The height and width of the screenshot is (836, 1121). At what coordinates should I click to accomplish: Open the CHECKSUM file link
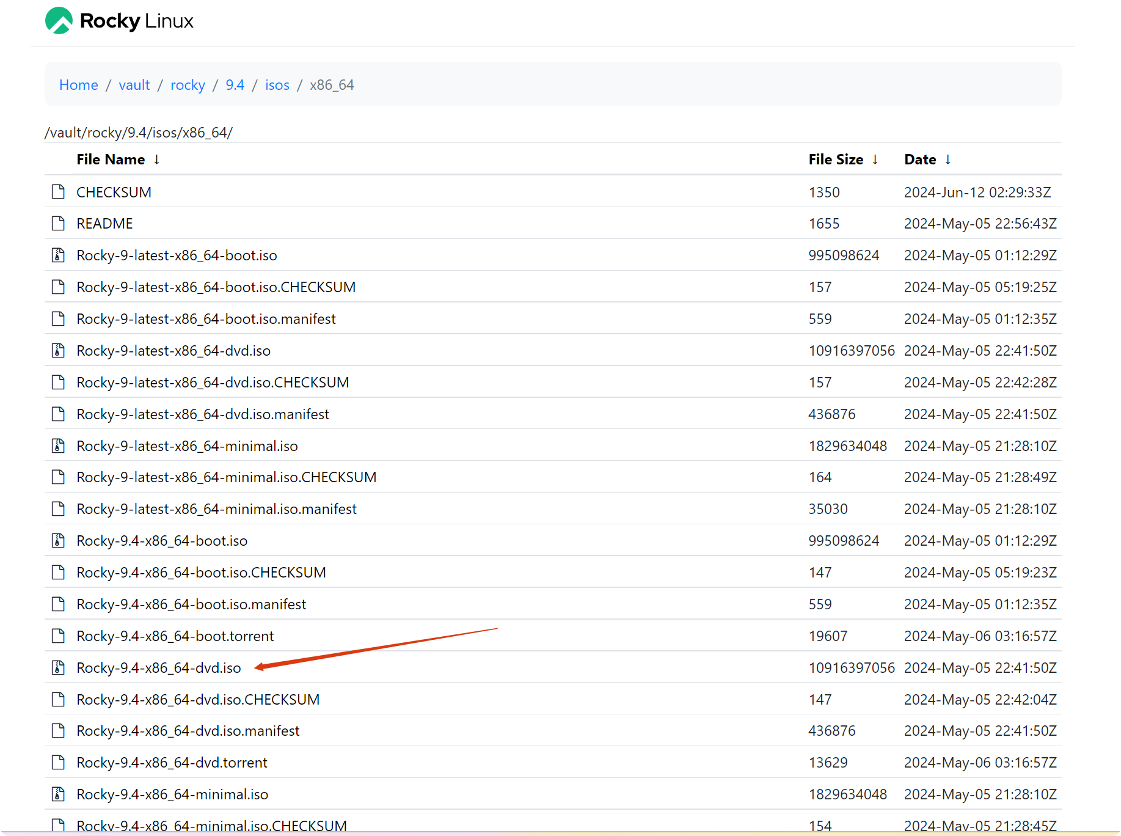[x=114, y=193]
